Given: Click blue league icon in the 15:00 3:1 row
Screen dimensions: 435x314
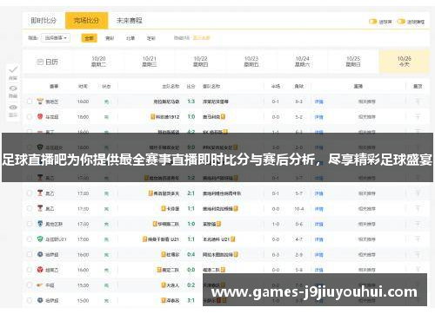Looking at the screenshot, I should 40,300.
